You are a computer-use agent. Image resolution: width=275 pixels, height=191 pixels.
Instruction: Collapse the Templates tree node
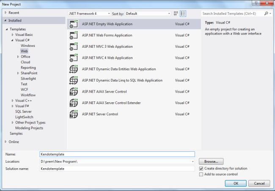coord(7,29)
